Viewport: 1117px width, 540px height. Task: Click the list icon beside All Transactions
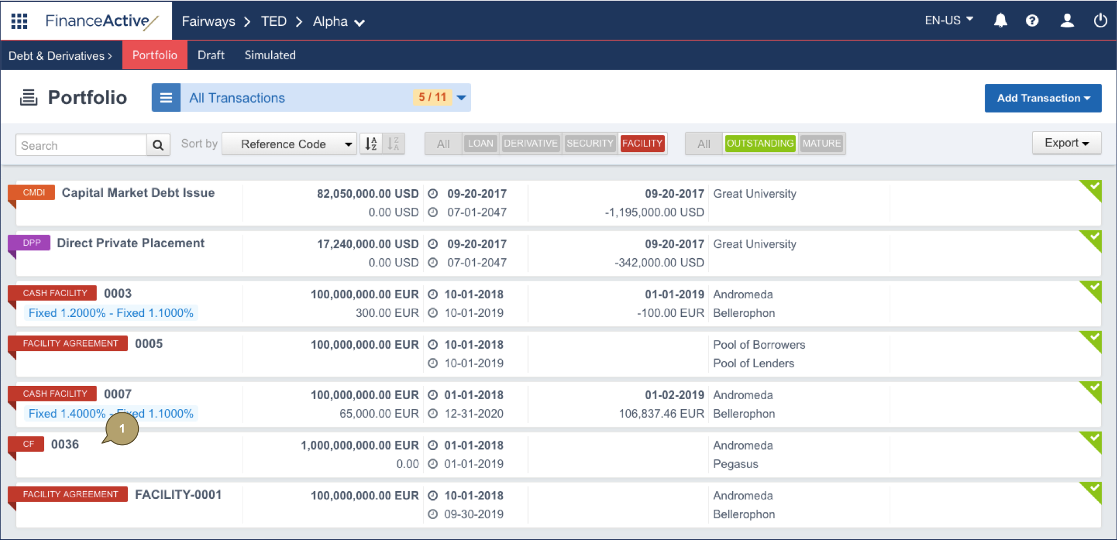click(166, 97)
